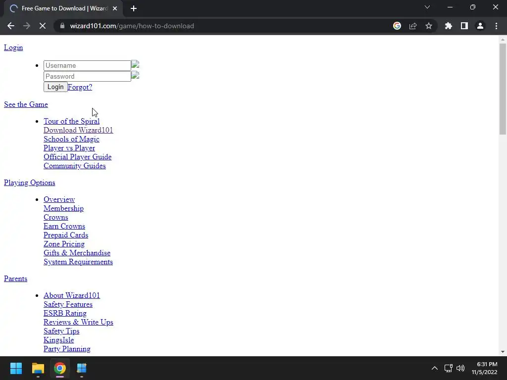Open Gifts & Merchandise
Image resolution: width=507 pixels, height=380 pixels.
(x=77, y=253)
